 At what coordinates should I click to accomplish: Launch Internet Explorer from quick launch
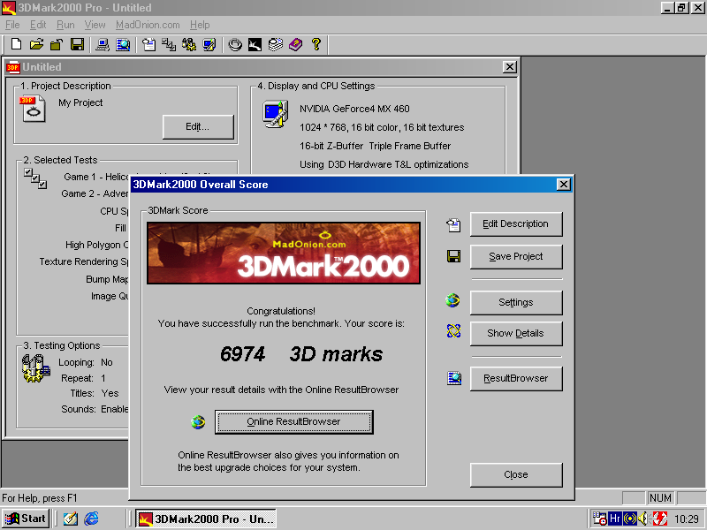[x=91, y=519]
